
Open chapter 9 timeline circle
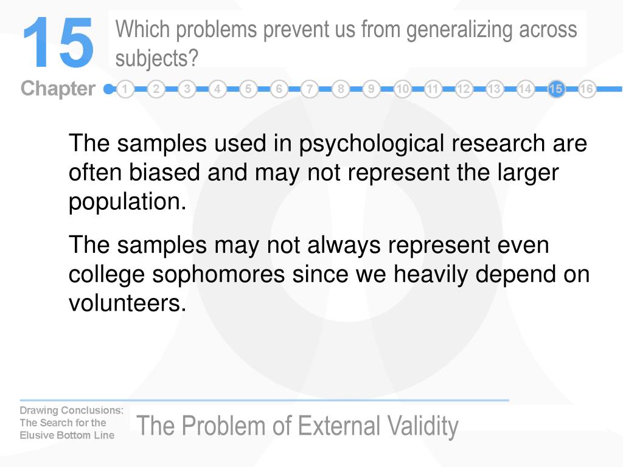tap(371, 89)
